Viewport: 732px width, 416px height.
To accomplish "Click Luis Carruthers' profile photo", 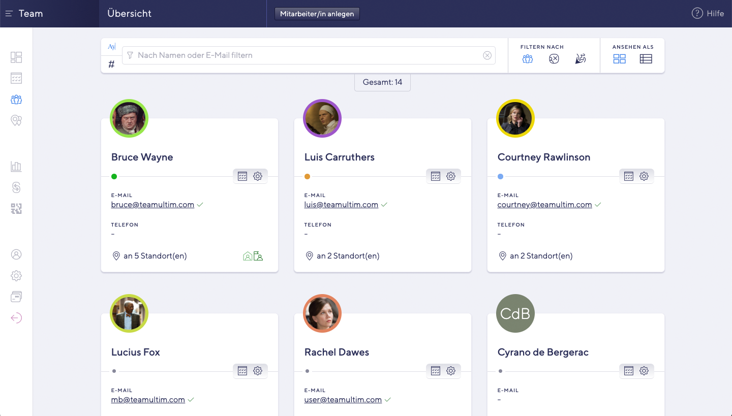I will click(x=322, y=118).
